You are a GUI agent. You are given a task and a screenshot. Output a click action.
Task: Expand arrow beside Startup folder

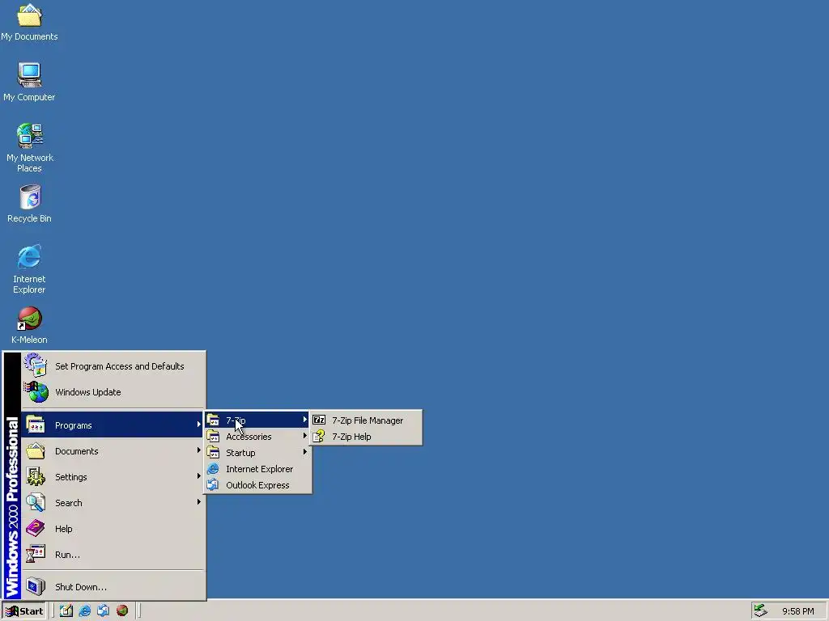pyautogui.click(x=305, y=453)
